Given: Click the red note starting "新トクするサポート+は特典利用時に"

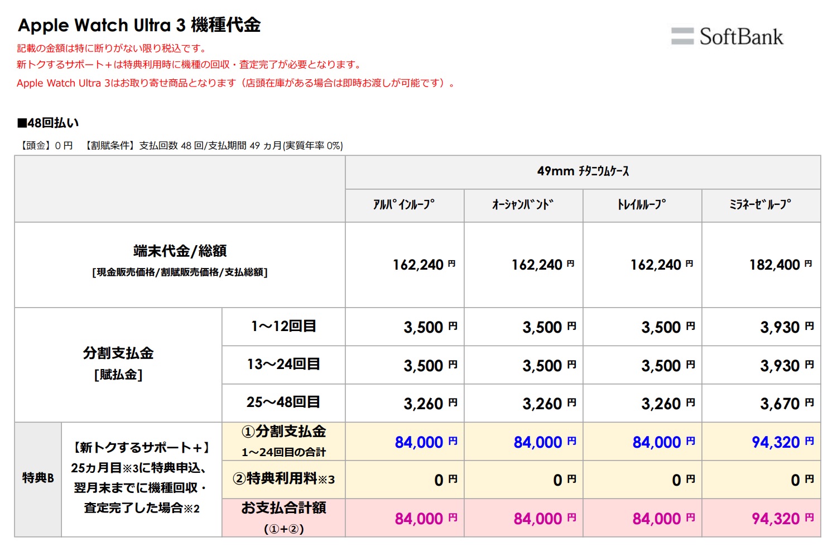Looking at the screenshot, I should [190, 65].
